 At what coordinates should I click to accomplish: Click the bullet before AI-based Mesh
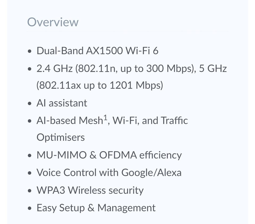(x=29, y=121)
